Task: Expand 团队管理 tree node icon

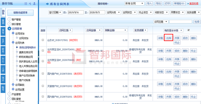Action: tap(9, 98)
